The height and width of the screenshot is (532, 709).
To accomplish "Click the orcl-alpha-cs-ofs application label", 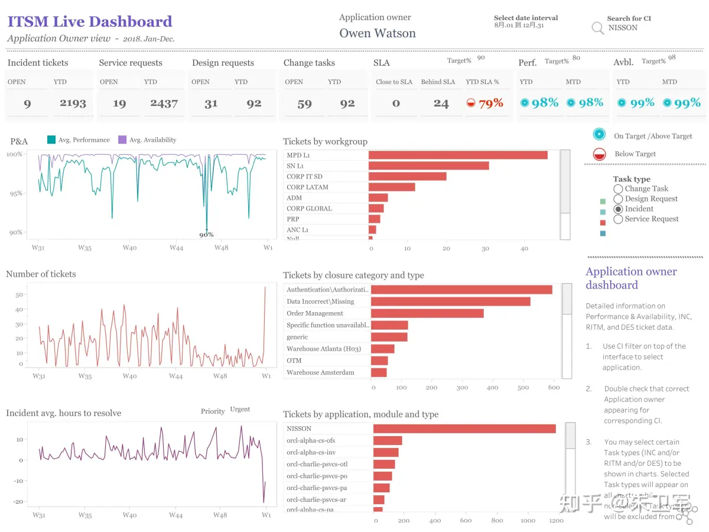I will 311,440.
